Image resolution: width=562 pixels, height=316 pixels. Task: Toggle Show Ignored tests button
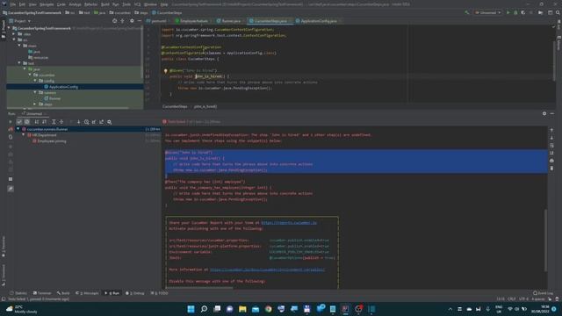pyautogui.click(x=27, y=122)
